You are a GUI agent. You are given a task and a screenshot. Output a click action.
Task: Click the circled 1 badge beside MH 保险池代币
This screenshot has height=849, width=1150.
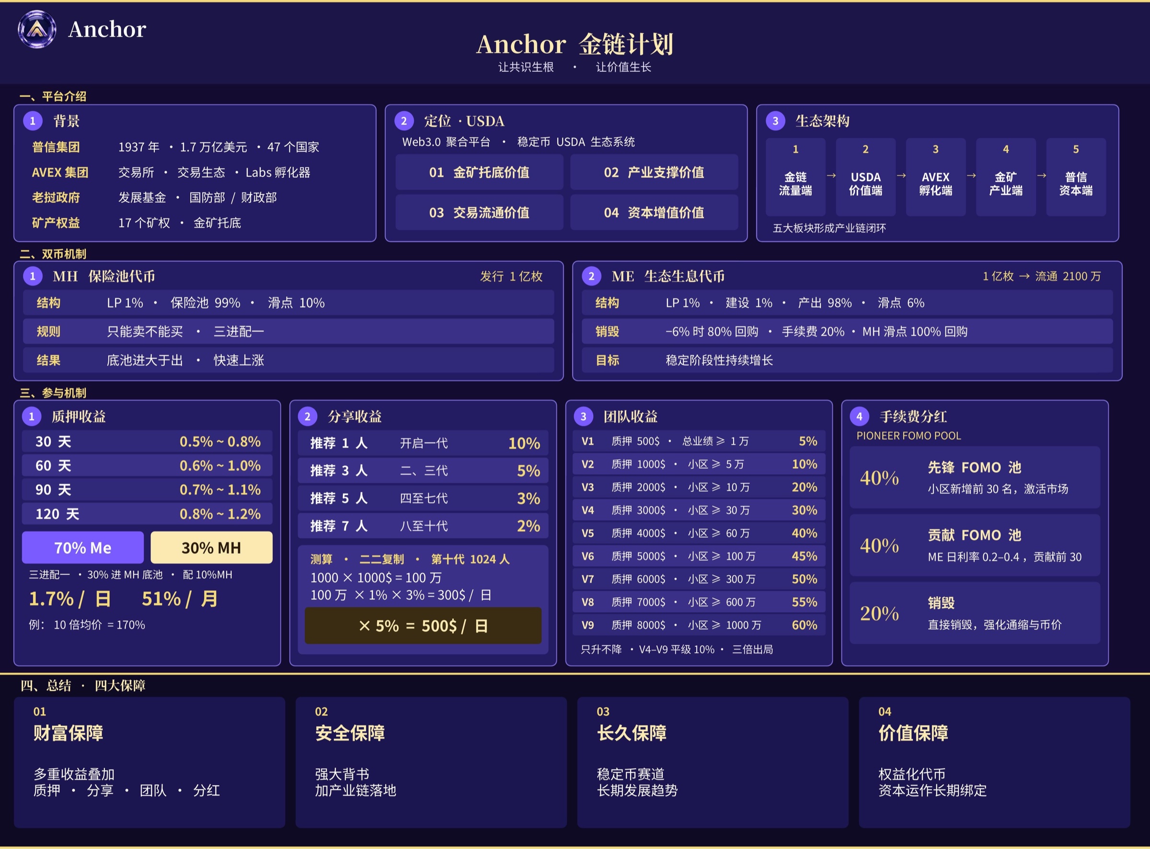33,277
